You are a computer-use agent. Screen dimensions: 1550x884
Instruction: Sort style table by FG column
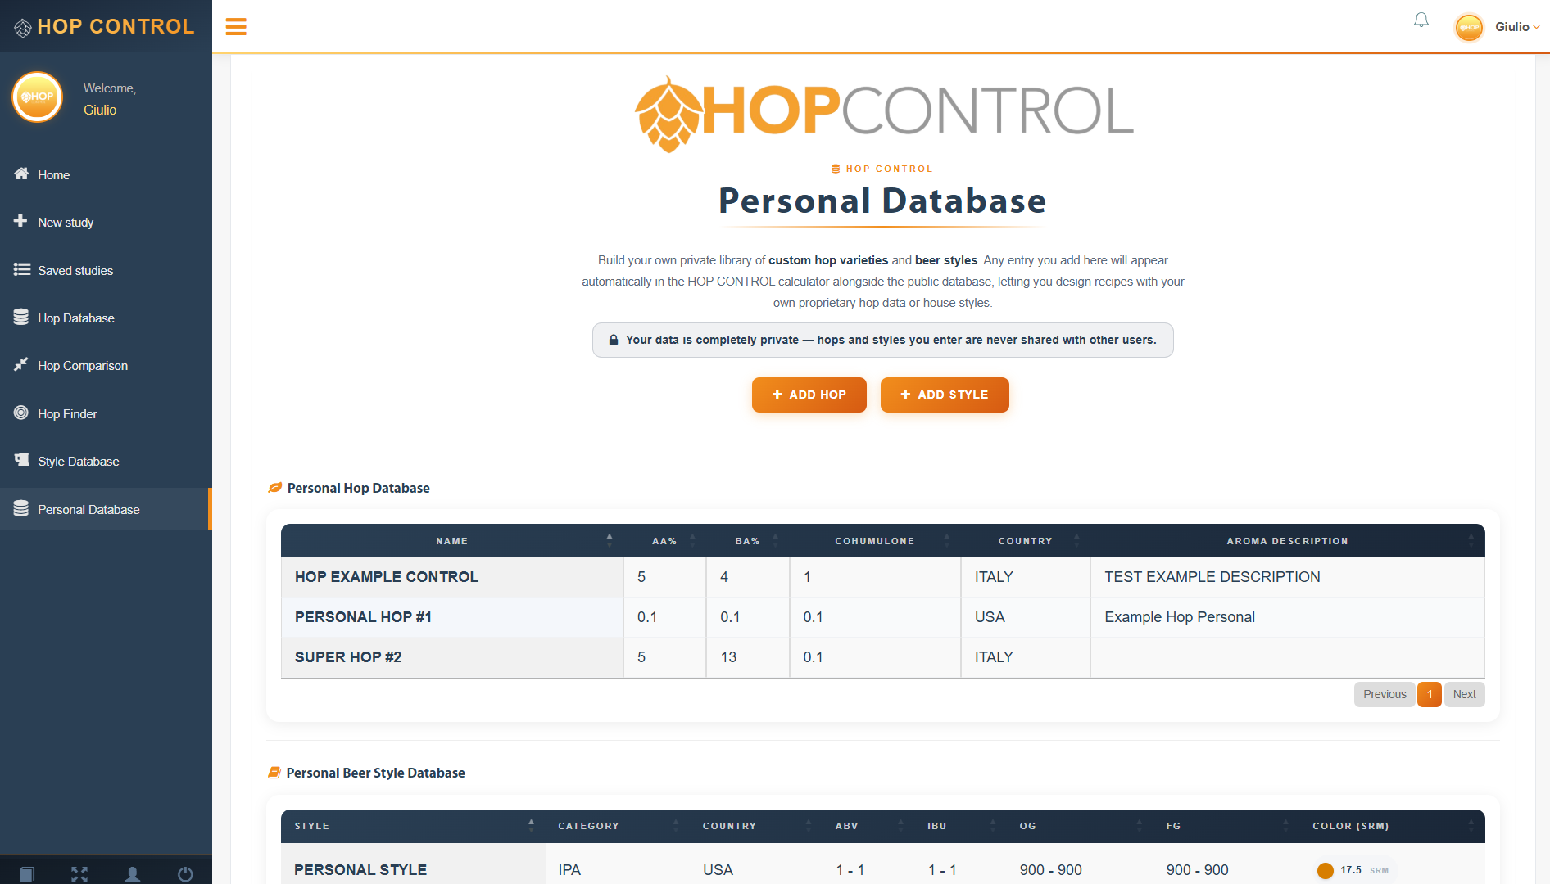[x=1226, y=826]
